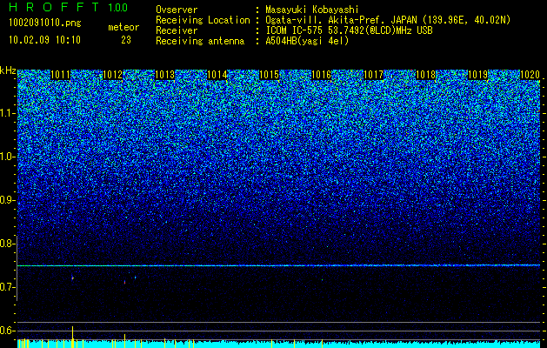
Task: Click the 0.8 kHz axis label
Action: (x=7, y=244)
